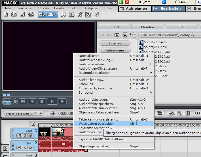Switch to the Blenden tab
The height and width of the screenshot is (157, 201).
tap(147, 27)
